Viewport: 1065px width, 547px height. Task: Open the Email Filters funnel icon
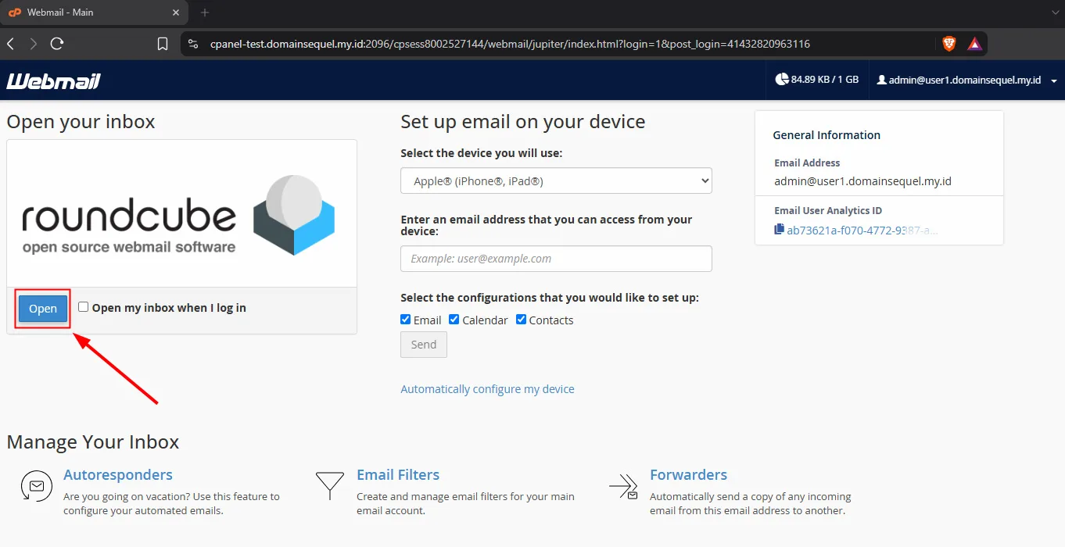329,485
